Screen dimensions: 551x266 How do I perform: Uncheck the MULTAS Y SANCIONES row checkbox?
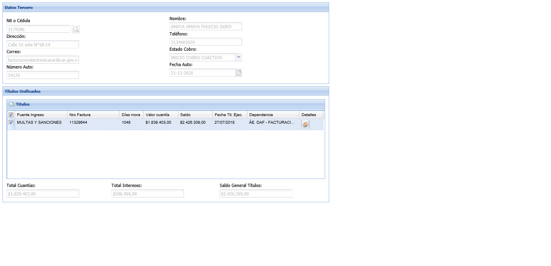click(x=11, y=123)
